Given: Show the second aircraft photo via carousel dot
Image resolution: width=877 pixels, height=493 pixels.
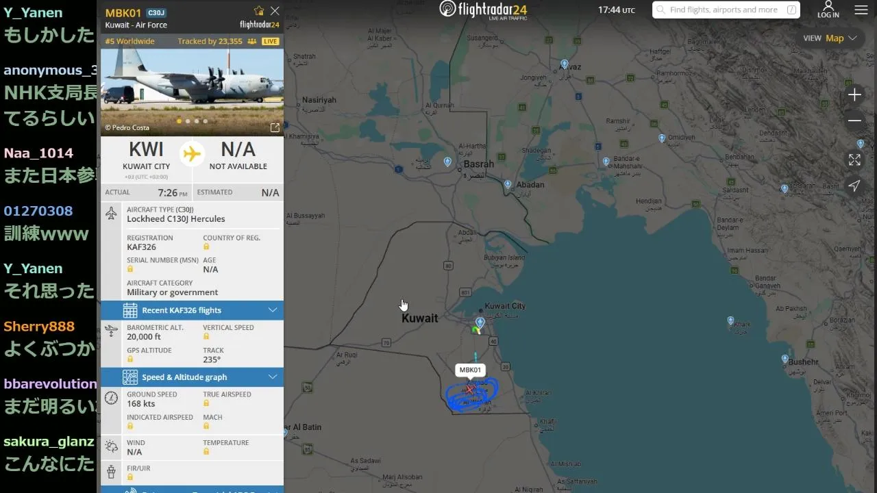Looking at the screenshot, I should click(188, 121).
